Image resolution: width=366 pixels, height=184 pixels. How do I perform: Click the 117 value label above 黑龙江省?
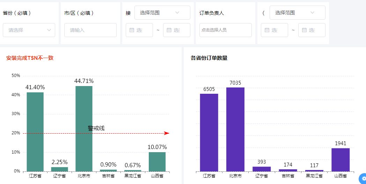point(314,165)
